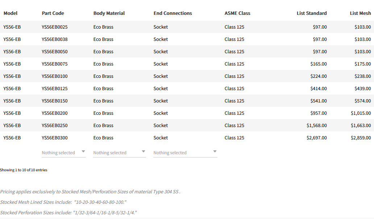The width and height of the screenshot is (374, 223).
Task: Sort by Part Code column header
Action: [x=53, y=13]
